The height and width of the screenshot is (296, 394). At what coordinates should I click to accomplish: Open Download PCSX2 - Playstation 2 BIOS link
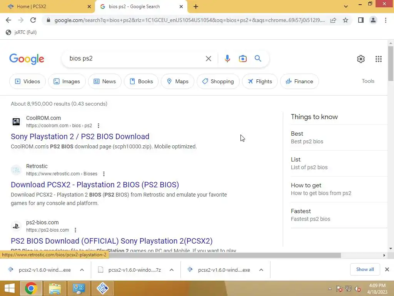tap(95, 185)
